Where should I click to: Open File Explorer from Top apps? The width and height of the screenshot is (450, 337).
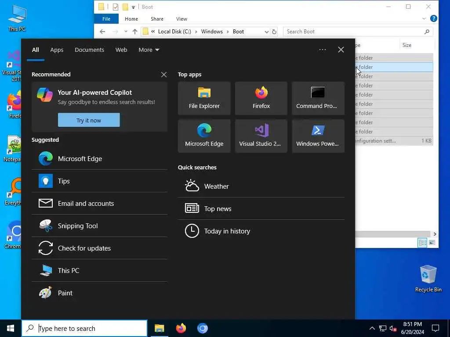click(x=204, y=98)
